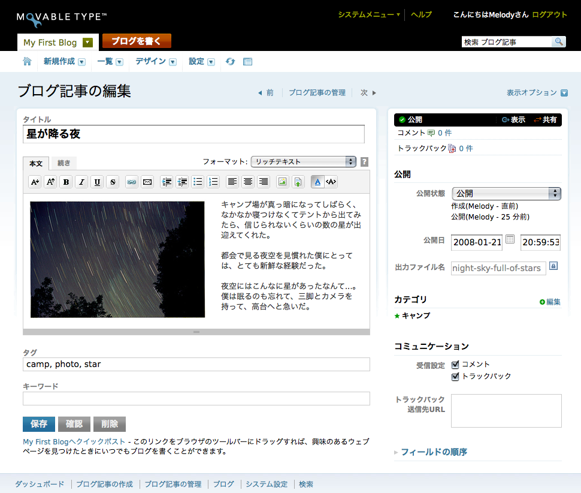
Task: Go to next entry 次
Action: tap(368, 93)
